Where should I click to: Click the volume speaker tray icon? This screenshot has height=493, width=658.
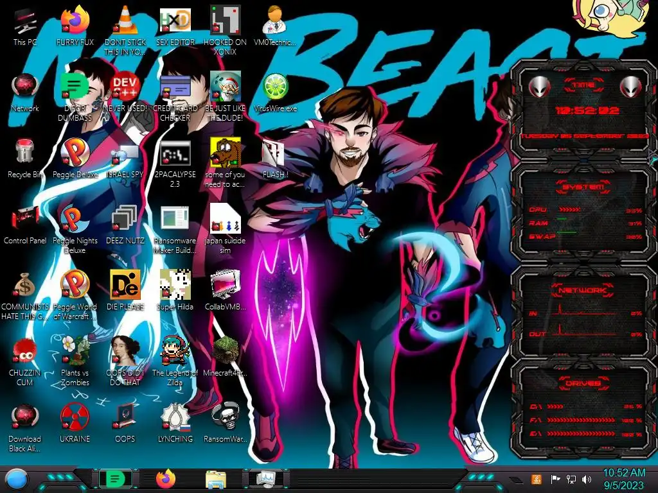point(587,479)
